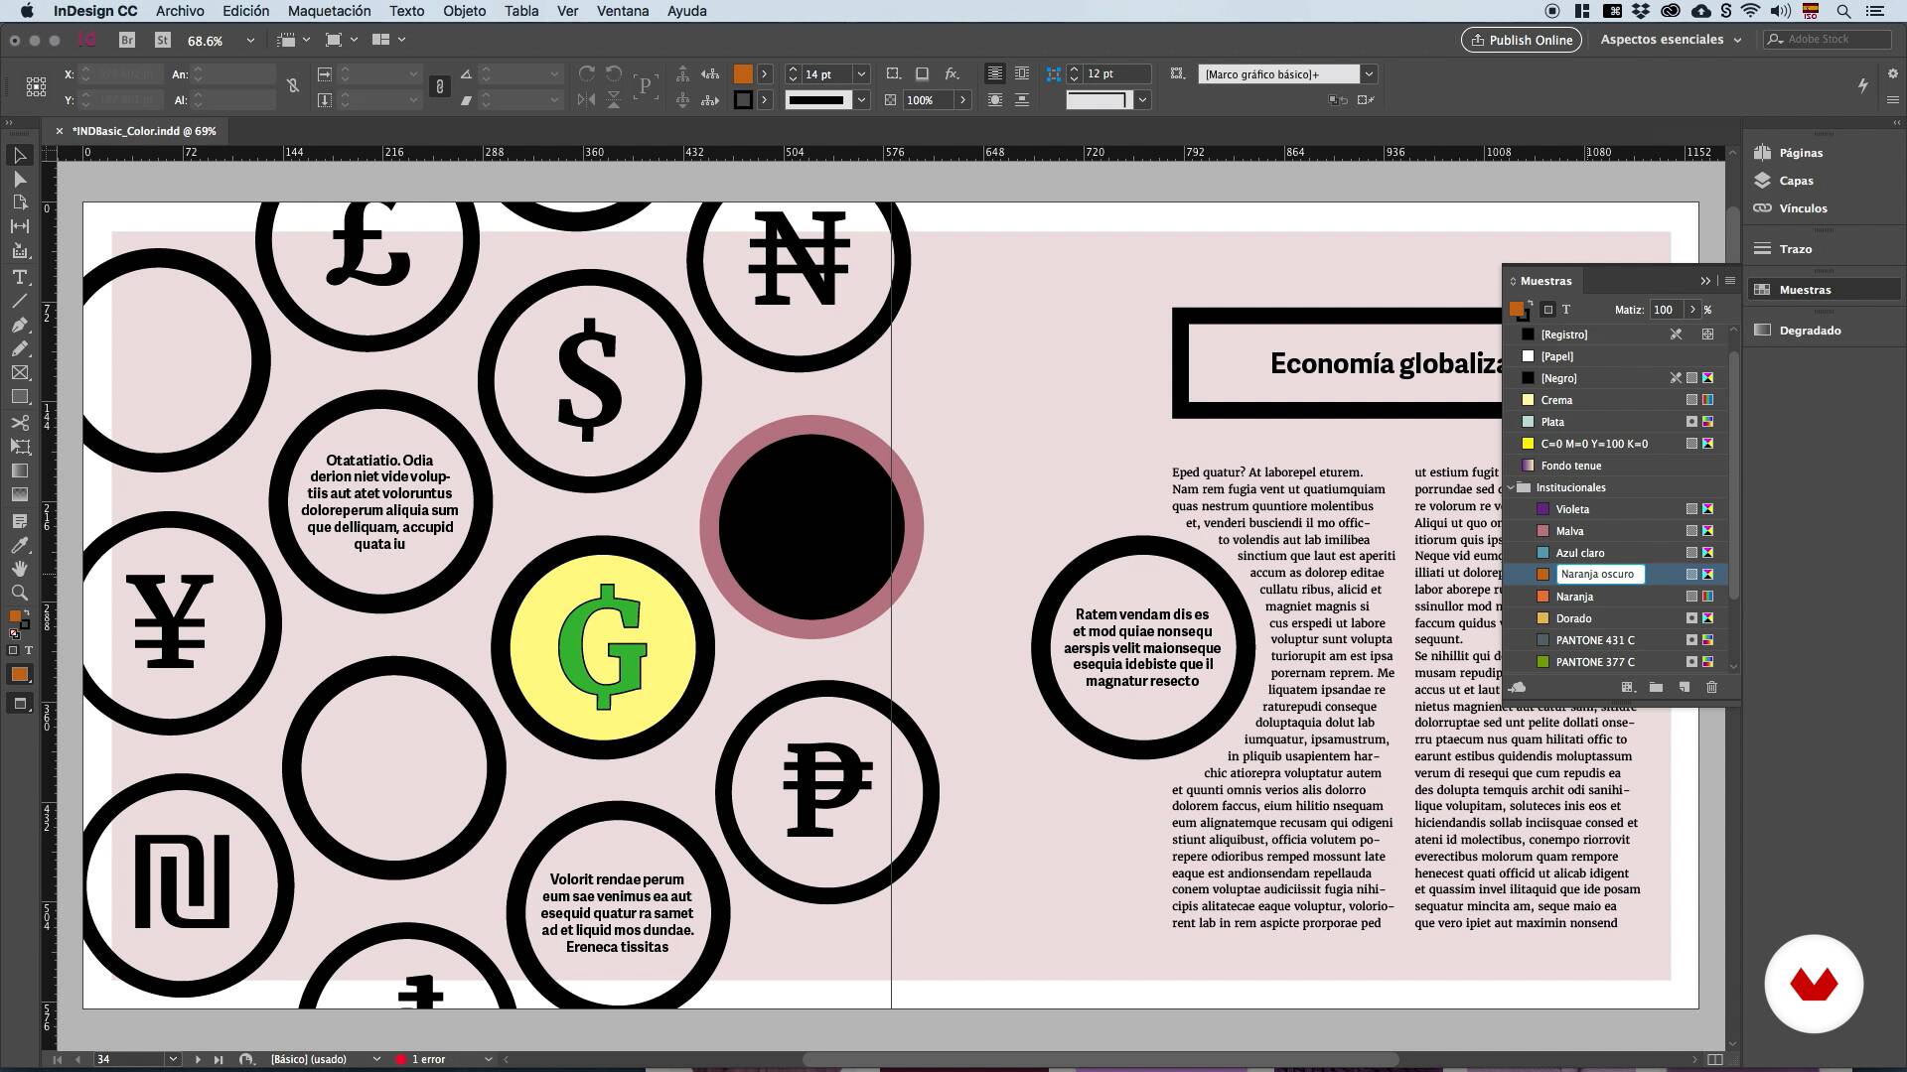Image resolution: width=1907 pixels, height=1072 pixels.
Task: Open the Degradado panel
Action: point(1809,331)
